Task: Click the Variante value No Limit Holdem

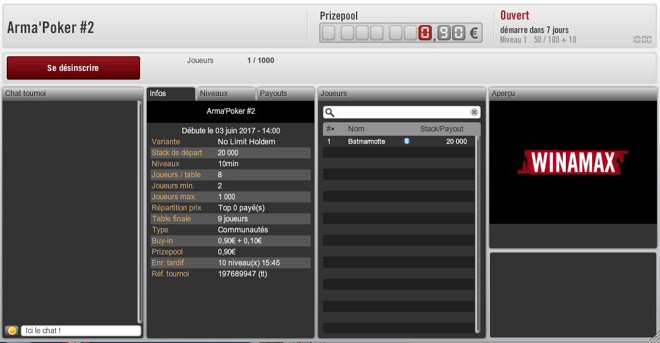Action: (x=247, y=142)
